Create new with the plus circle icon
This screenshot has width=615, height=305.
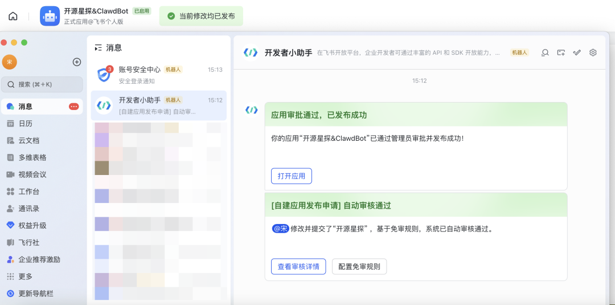pyautogui.click(x=77, y=62)
